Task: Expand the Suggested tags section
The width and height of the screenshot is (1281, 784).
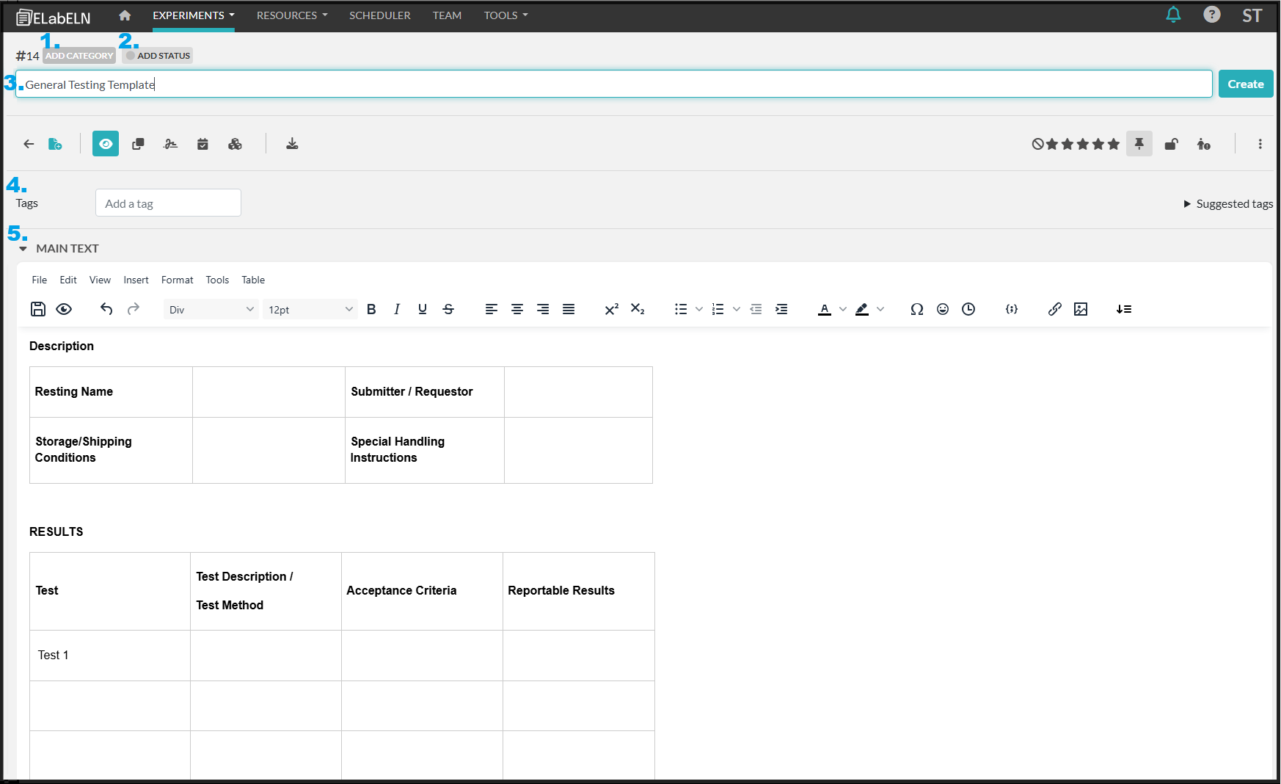Action: 1227,204
